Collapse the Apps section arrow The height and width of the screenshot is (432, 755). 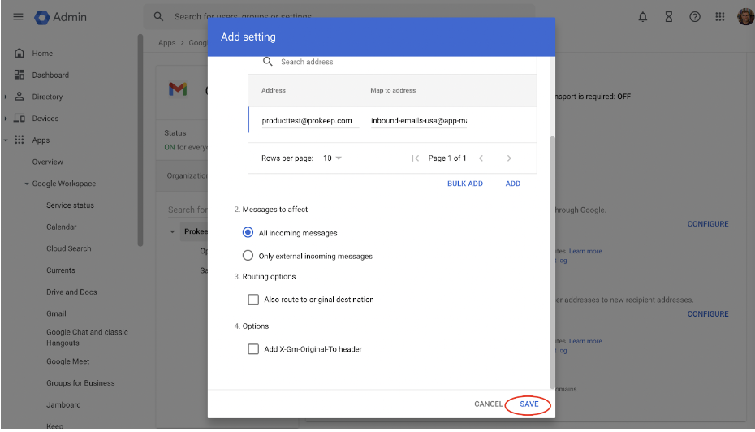[6, 140]
